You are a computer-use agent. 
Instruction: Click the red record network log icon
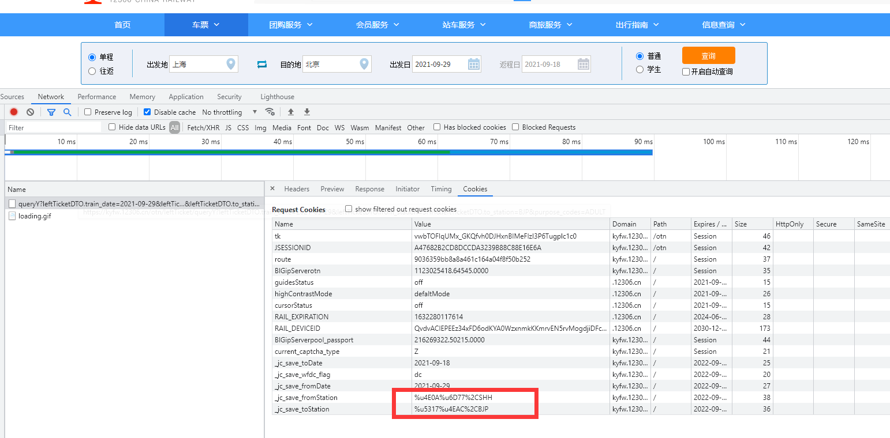click(x=14, y=112)
